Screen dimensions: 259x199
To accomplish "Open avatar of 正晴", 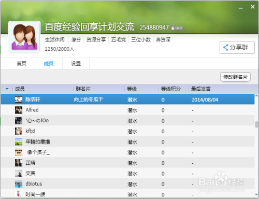I will pos(19,163).
